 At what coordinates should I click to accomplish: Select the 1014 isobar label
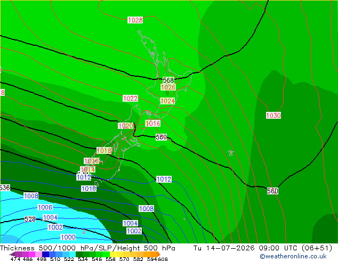(x=88, y=169)
